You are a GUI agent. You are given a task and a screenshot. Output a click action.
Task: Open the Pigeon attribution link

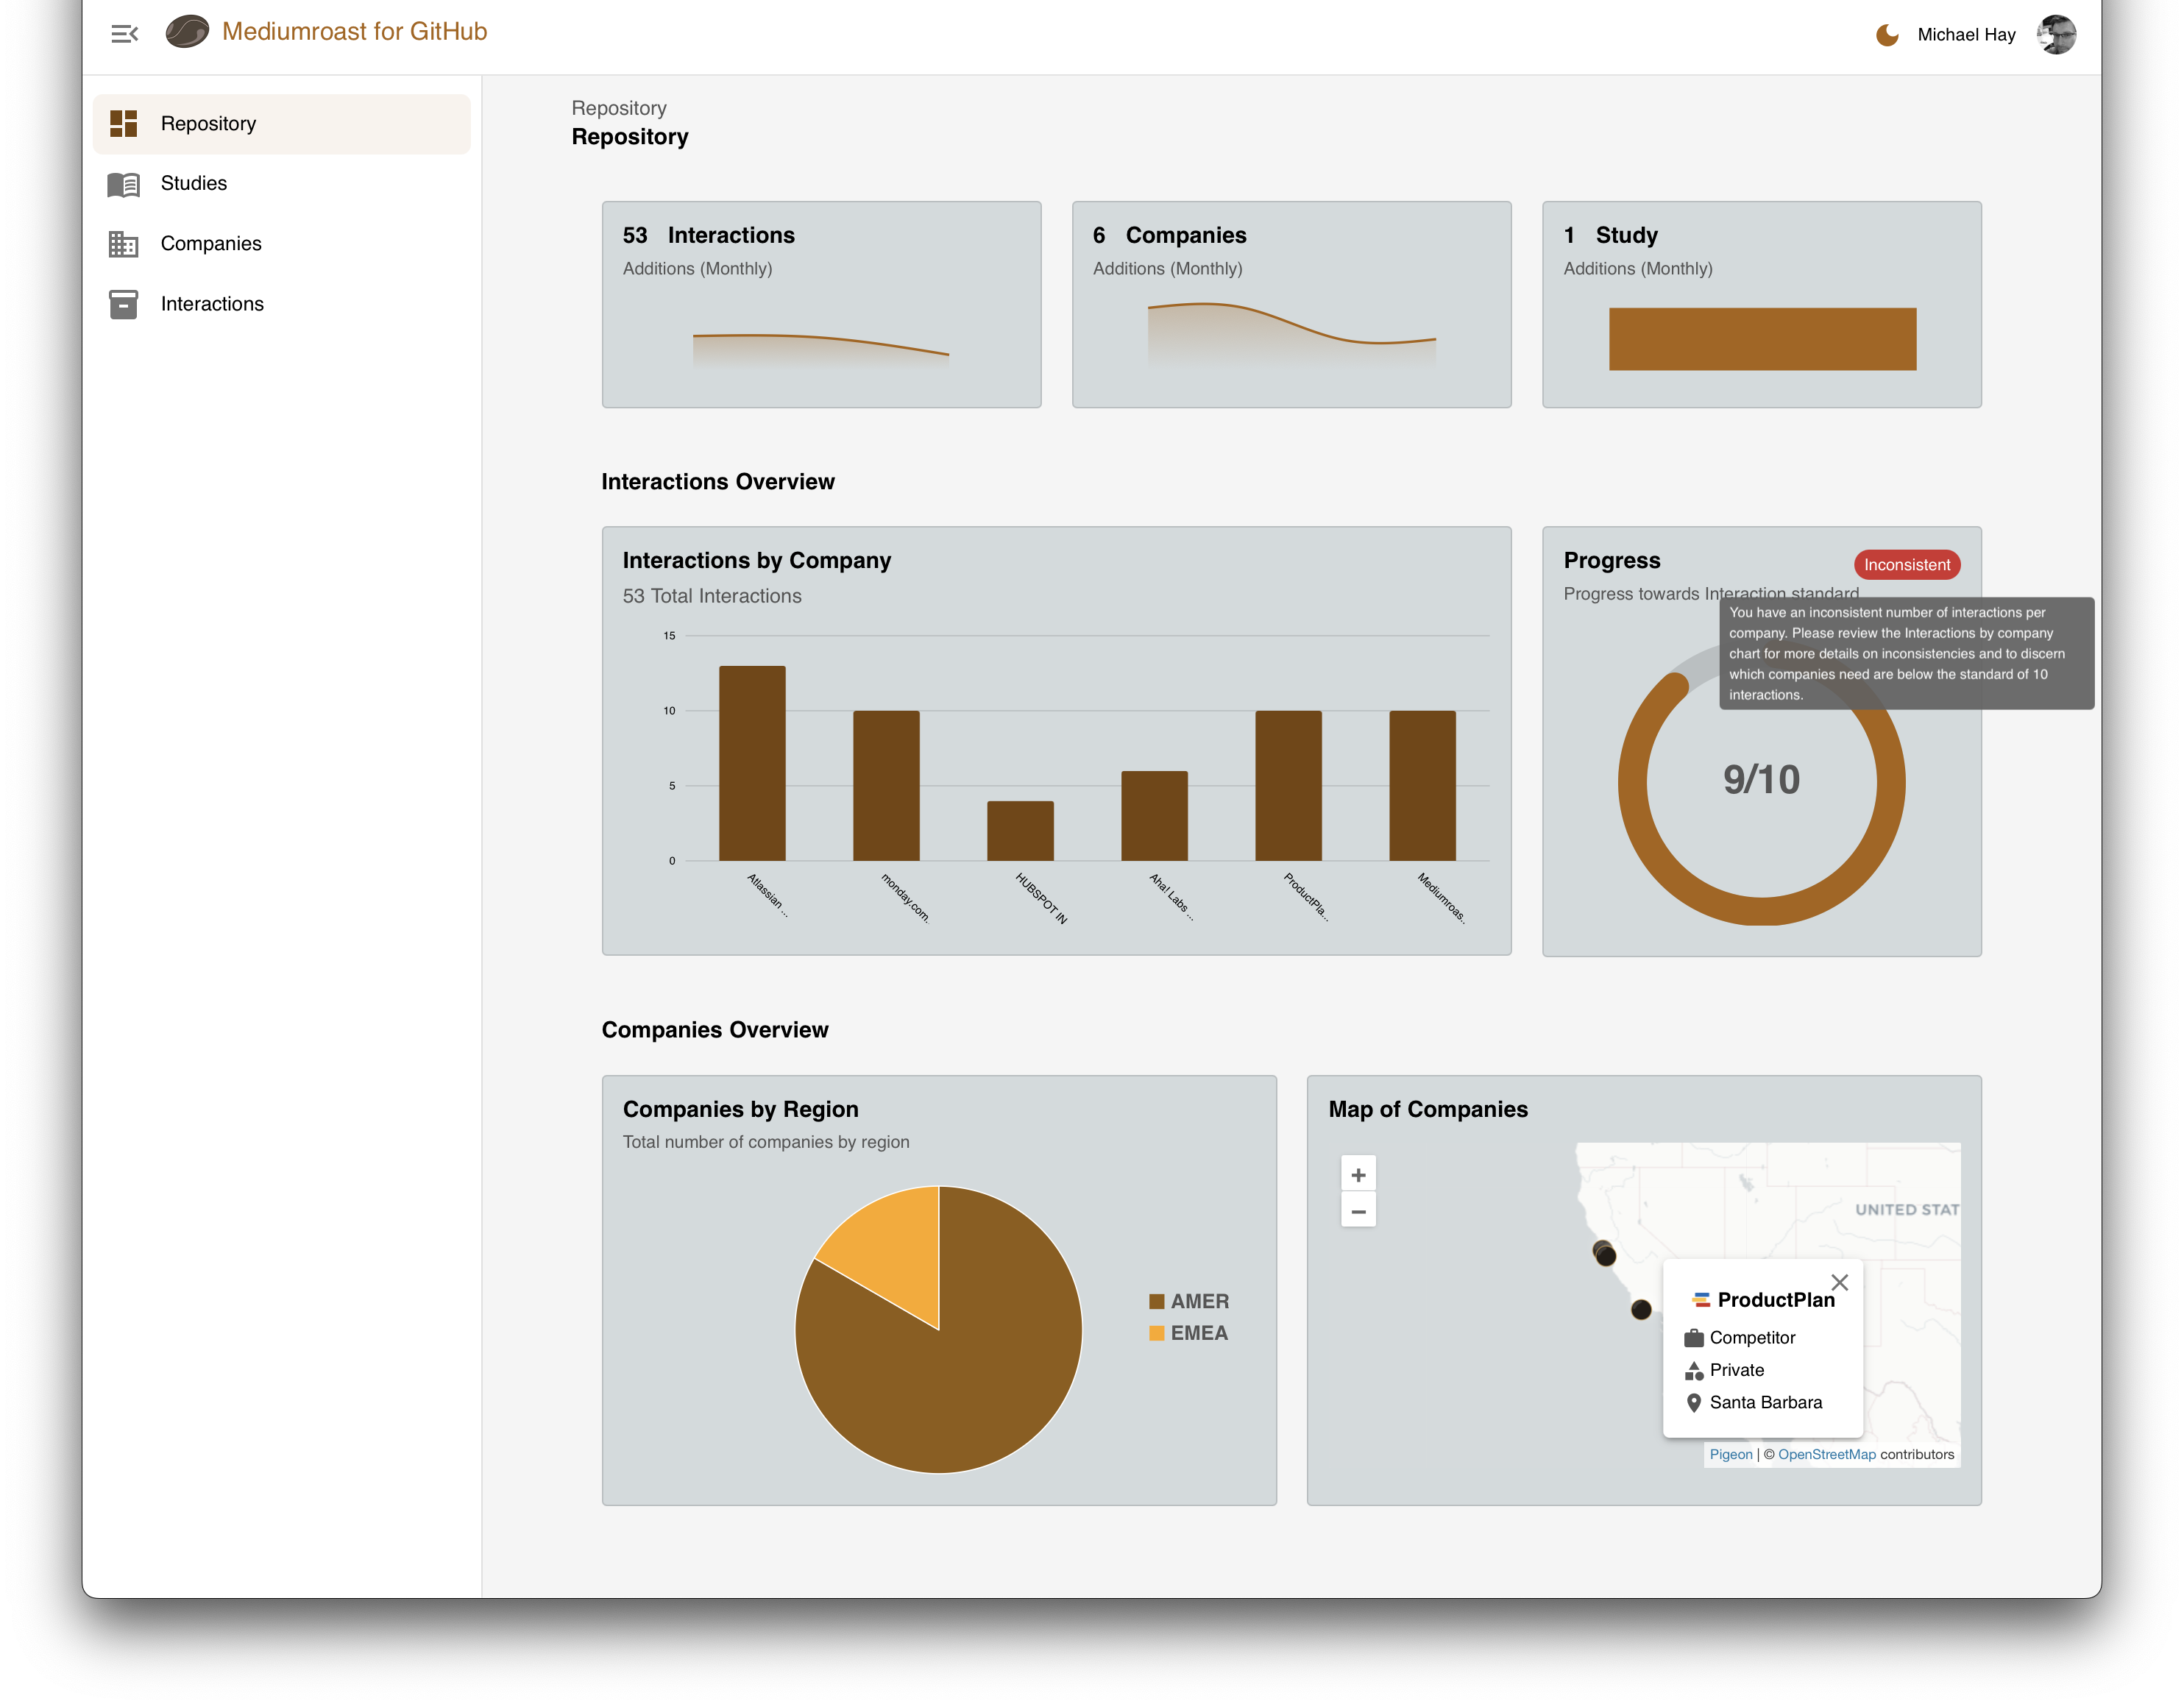[x=1730, y=1454]
